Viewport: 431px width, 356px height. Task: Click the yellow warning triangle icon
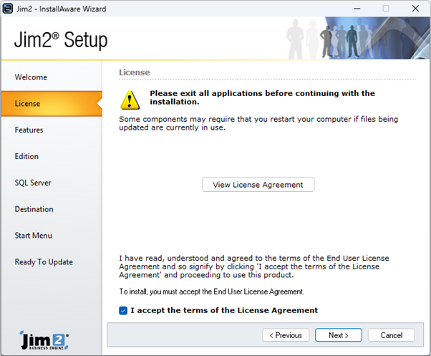pyautogui.click(x=130, y=98)
